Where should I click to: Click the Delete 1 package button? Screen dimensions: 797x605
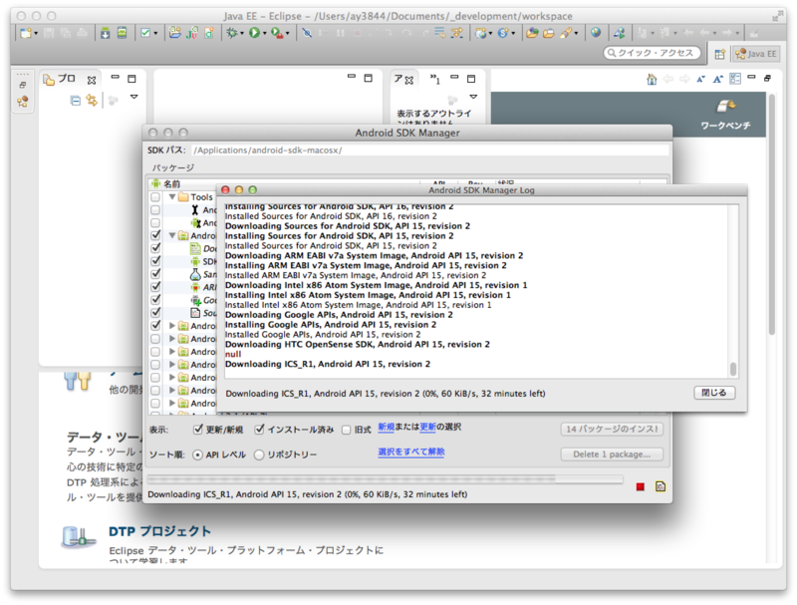pos(612,454)
